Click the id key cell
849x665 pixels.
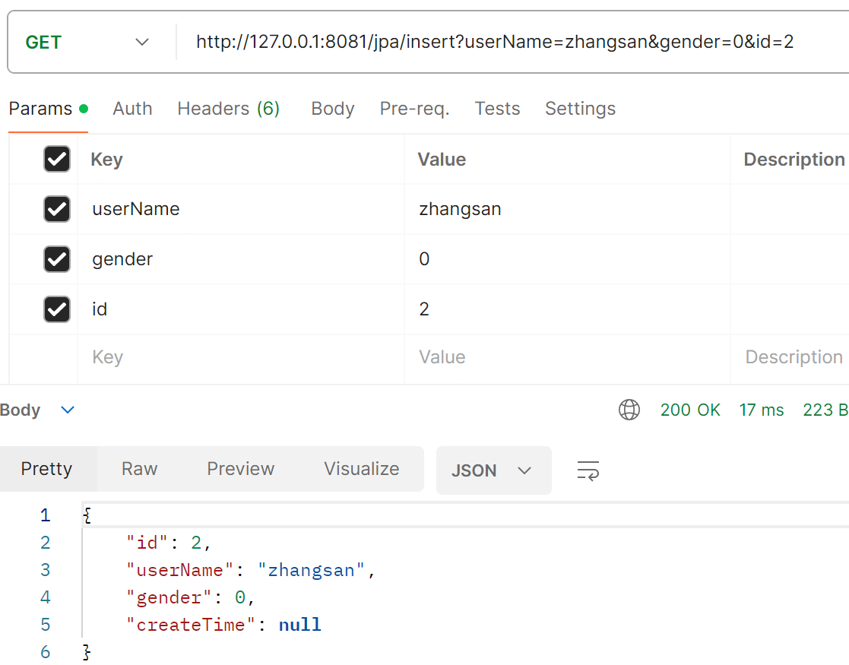[x=241, y=310]
